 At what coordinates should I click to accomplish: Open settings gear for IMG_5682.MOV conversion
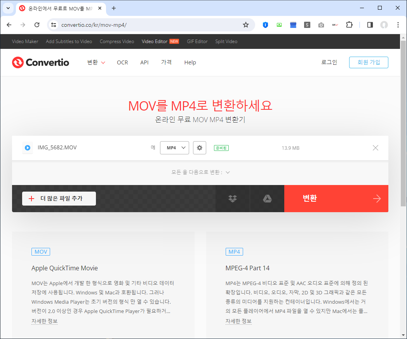pyautogui.click(x=199, y=148)
